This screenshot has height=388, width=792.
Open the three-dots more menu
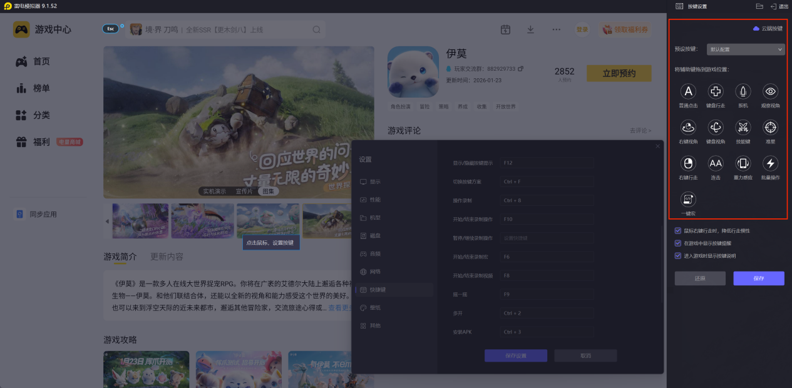556,29
